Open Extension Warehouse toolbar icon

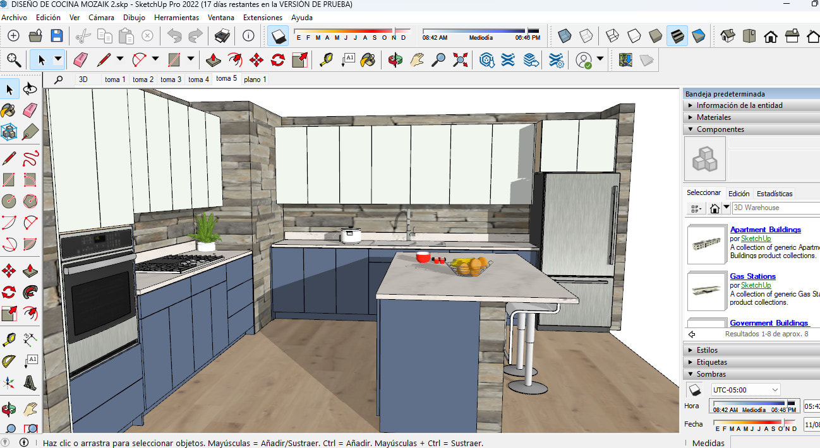tap(508, 60)
